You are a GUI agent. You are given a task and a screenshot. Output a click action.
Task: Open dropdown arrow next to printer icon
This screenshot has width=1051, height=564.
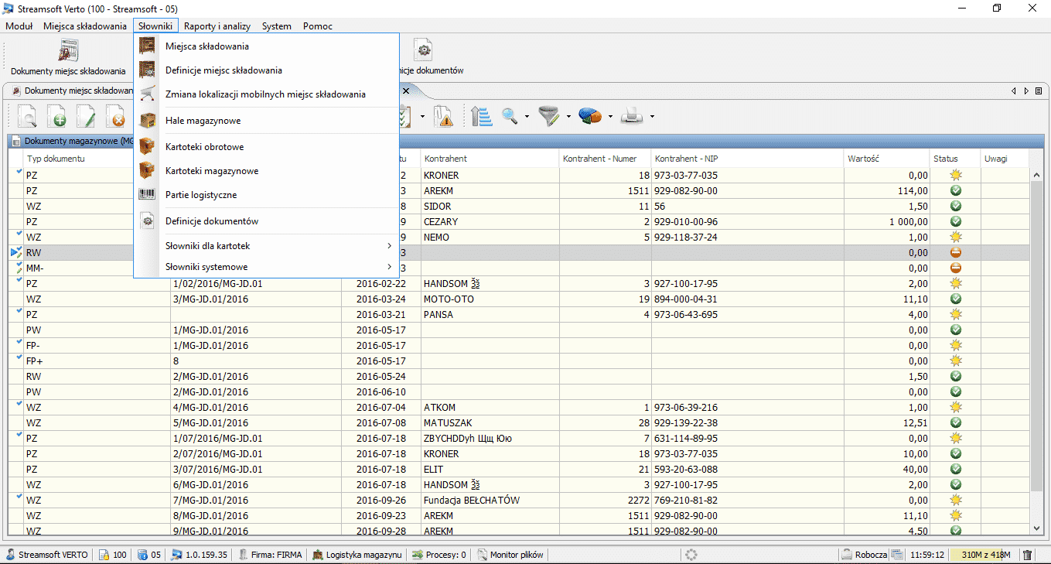coord(652,118)
